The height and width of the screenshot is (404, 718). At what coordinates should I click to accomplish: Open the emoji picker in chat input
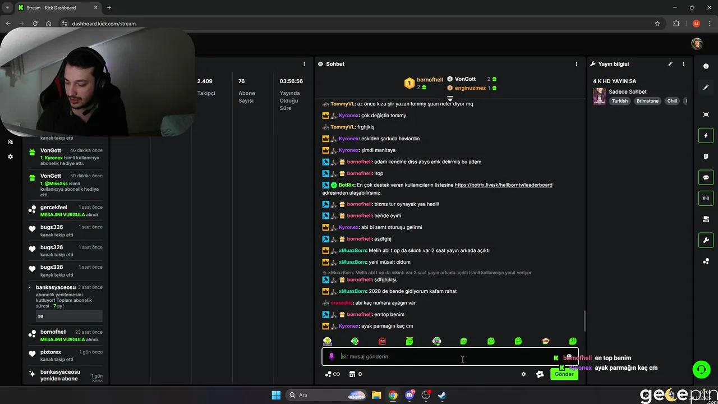(569, 356)
